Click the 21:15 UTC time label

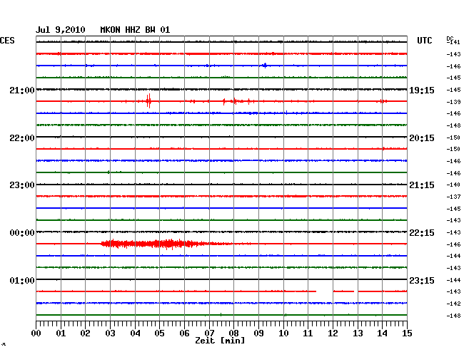click(422, 185)
